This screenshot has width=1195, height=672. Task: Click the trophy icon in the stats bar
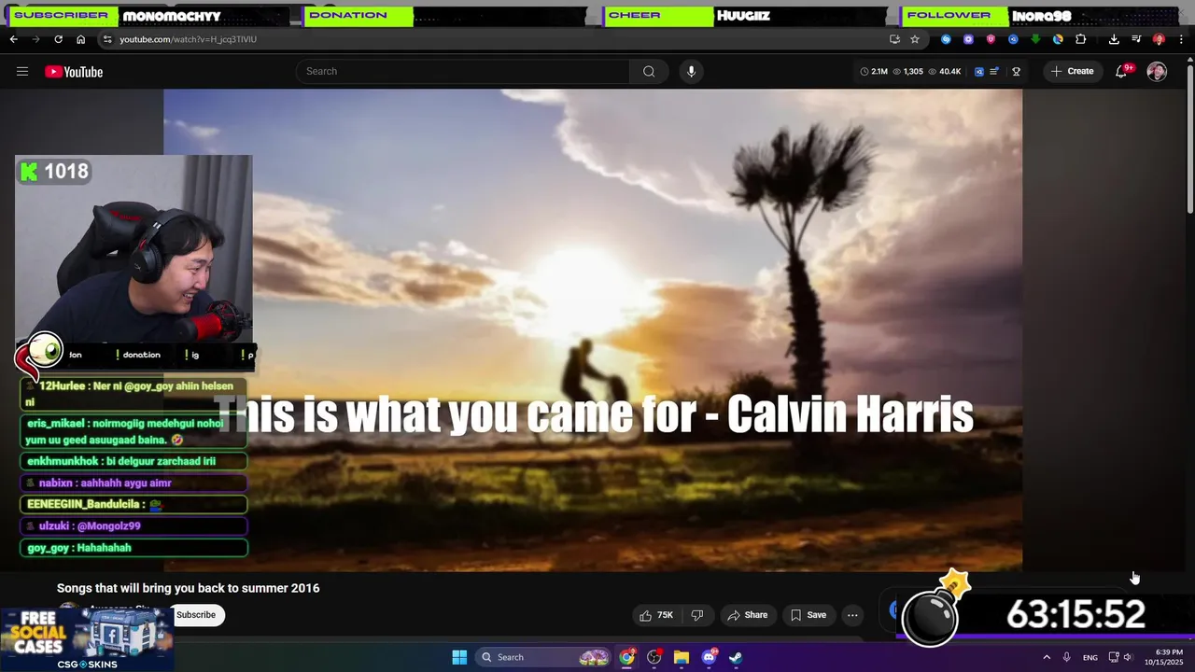pyautogui.click(x=1016, y=72)
